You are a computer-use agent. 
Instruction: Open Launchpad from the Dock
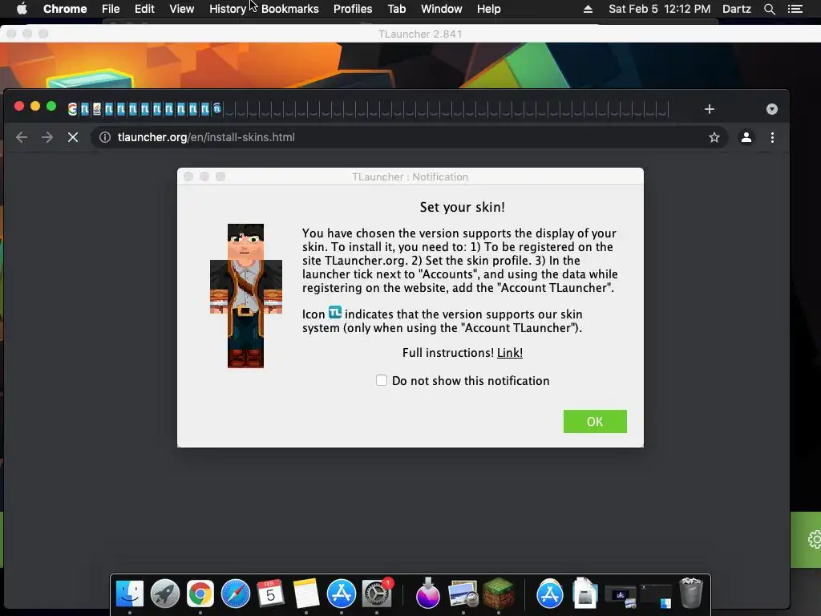[165, 594]
